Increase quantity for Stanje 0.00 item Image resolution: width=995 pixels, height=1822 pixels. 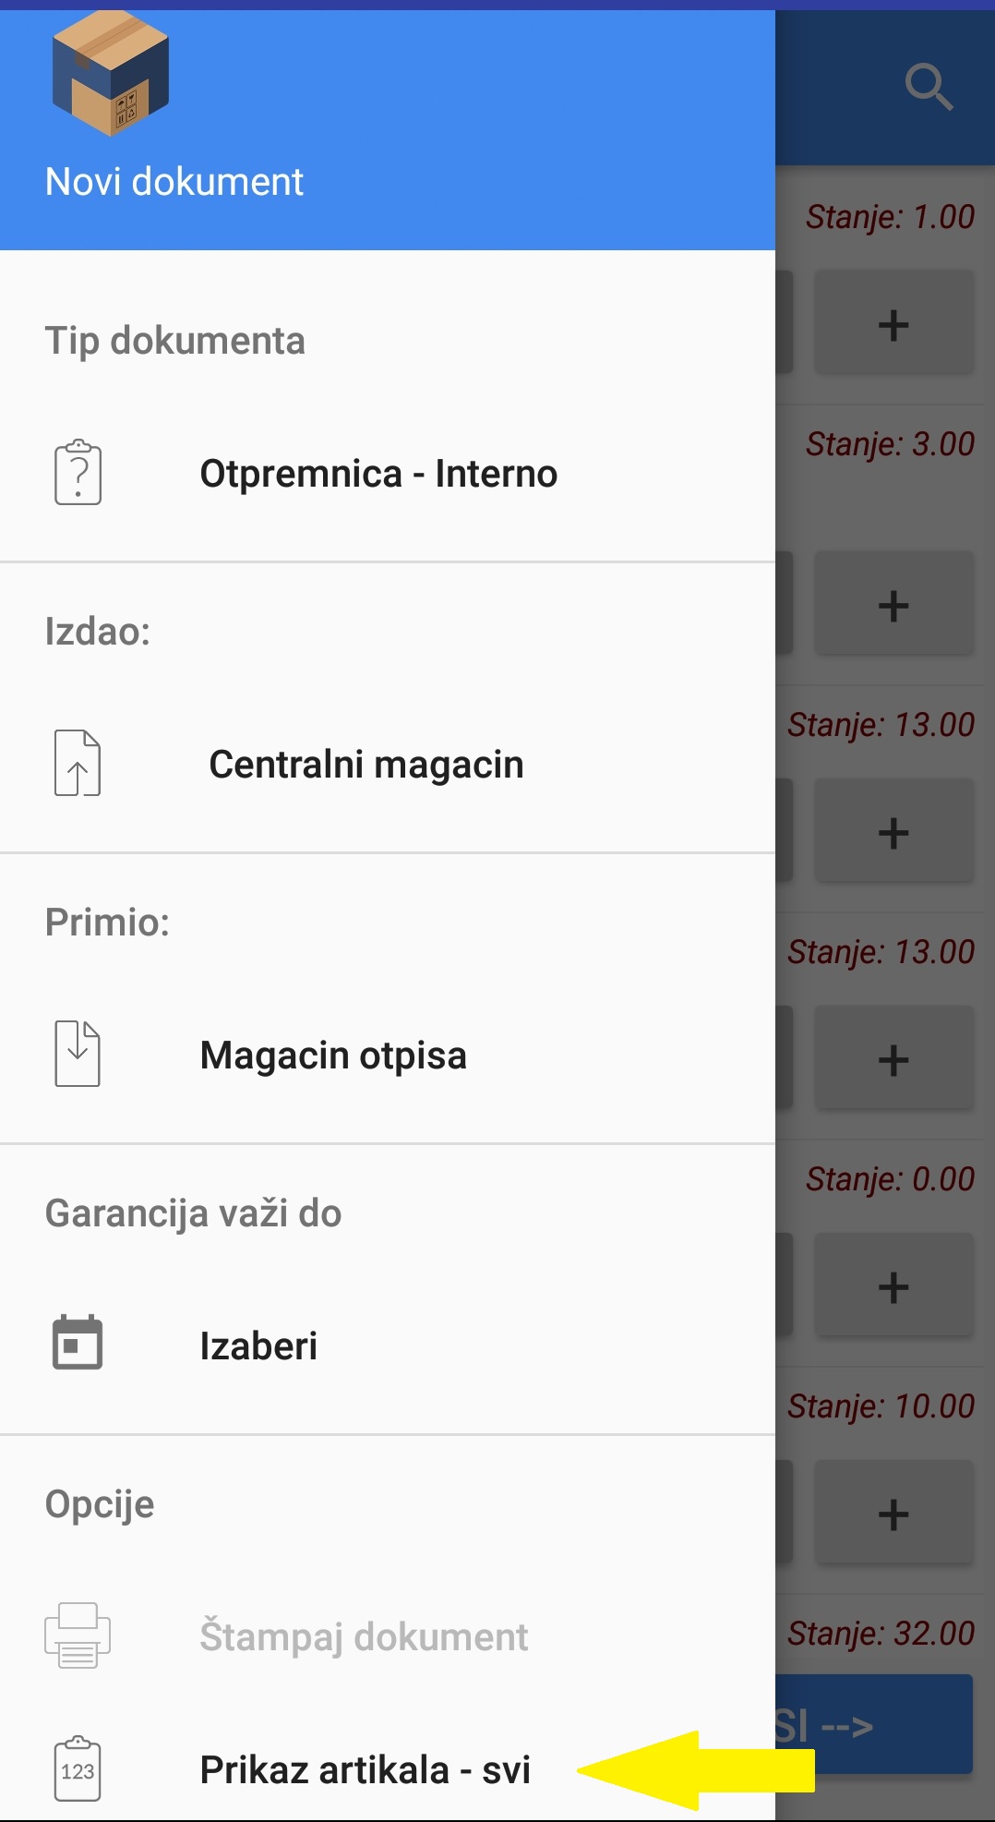click(x=893, y=1286)
